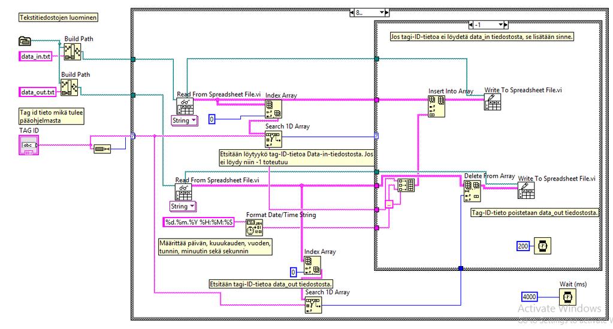Click 'Etsitään tagi-ID-tietoa data_out tiedostosta' comment
This screenshot has height=329, width=613.
tap(271, 285)
